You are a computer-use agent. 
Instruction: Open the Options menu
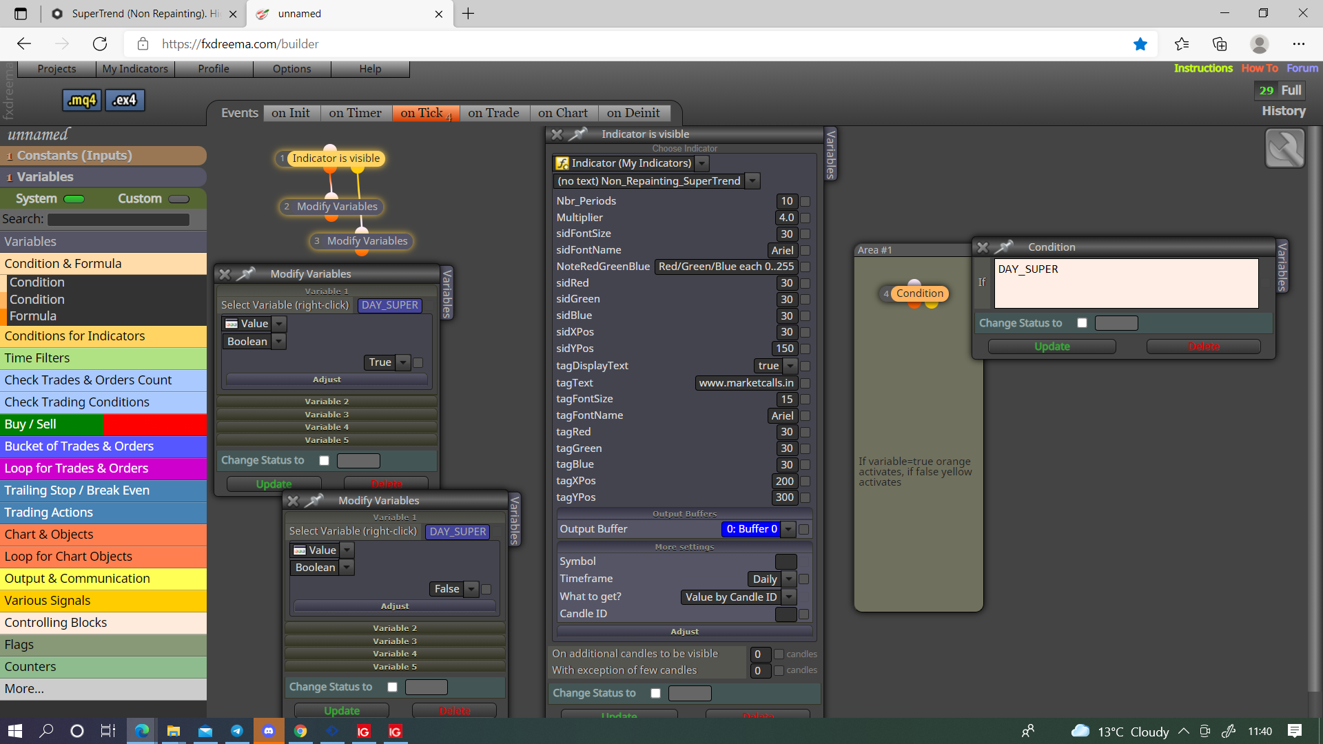click(x=291, y=69)
